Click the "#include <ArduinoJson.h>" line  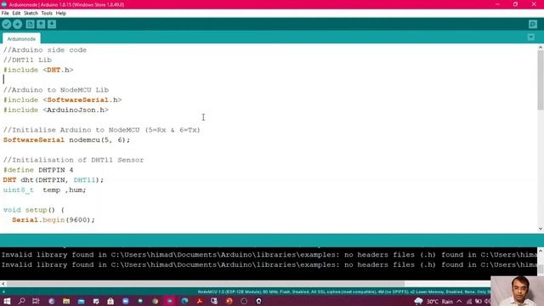click(56, 110)
